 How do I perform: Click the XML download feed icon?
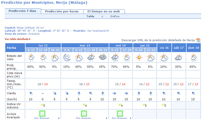pyautogui.click(x=198, y=40)
